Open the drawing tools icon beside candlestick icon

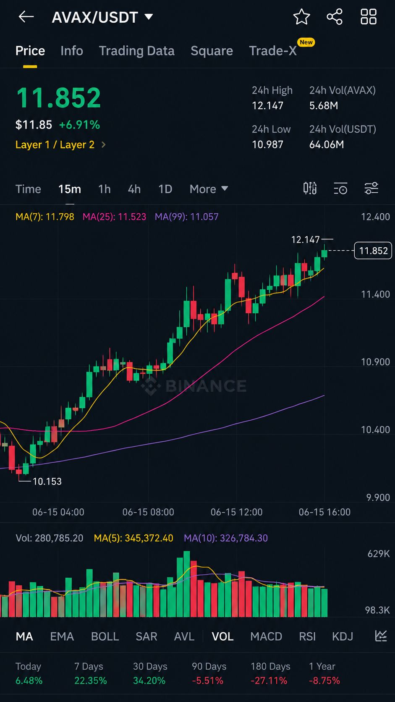[x=340, y=189]
